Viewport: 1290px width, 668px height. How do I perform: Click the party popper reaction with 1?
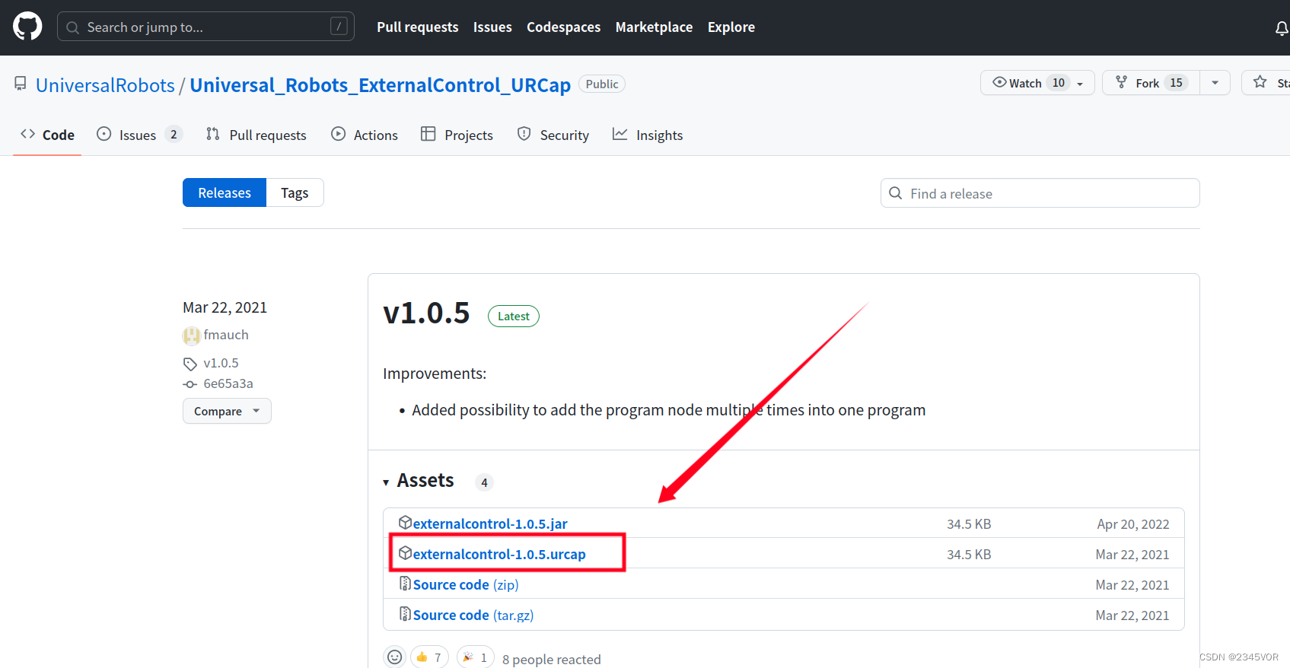pyautogui.click(x=476, y=657)
